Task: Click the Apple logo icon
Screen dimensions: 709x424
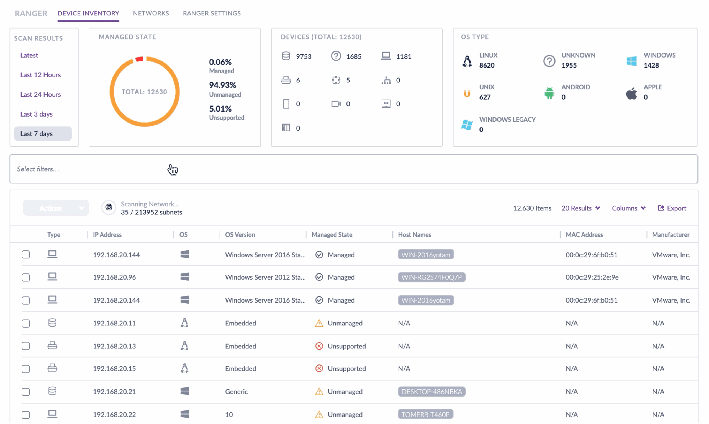Action: tap(631, 93)
